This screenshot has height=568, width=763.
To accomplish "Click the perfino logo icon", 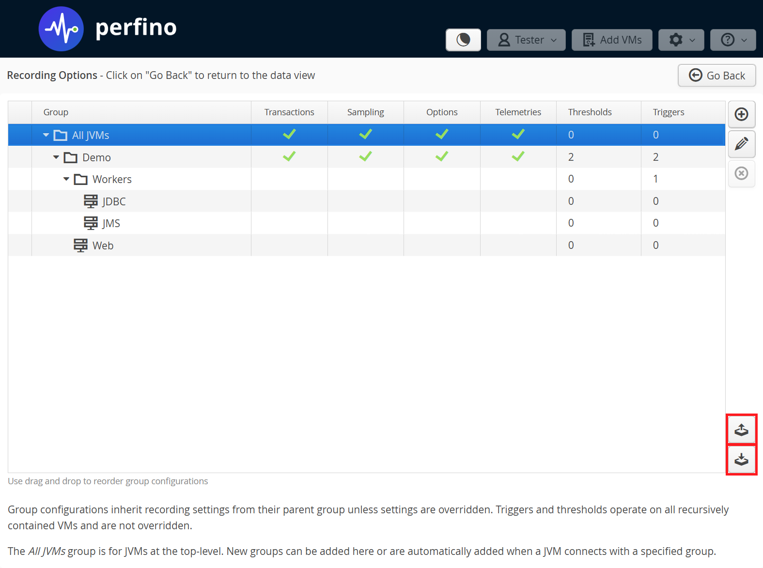I will pyautogui.click(x=61, y=29).
